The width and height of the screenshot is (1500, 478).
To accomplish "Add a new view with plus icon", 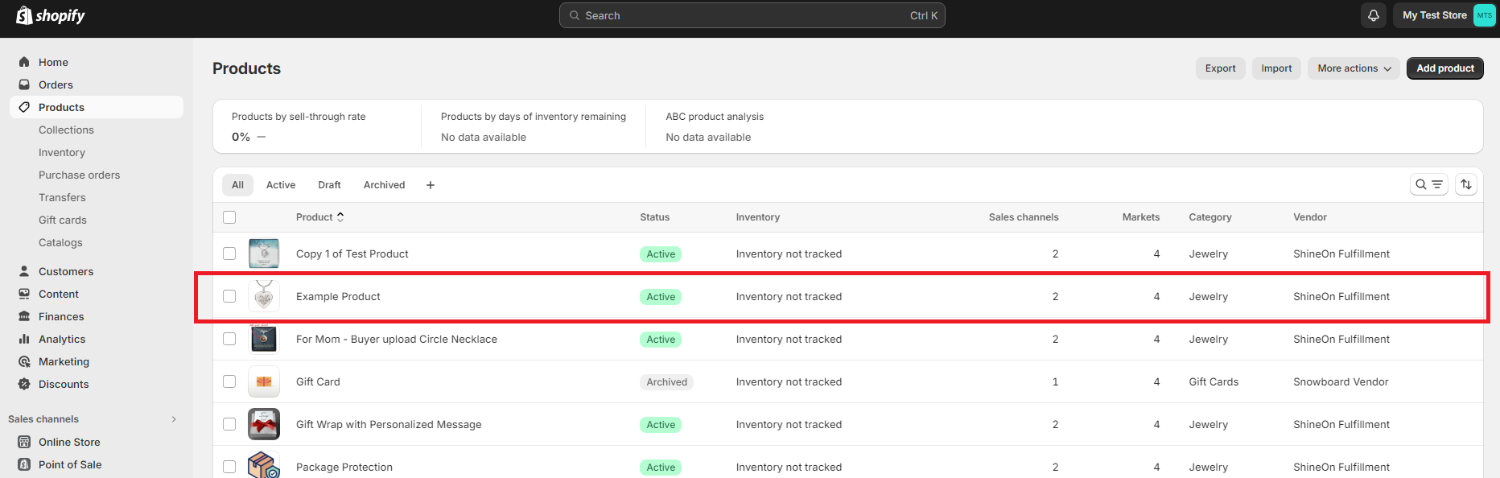I will [x=431, y=185].
